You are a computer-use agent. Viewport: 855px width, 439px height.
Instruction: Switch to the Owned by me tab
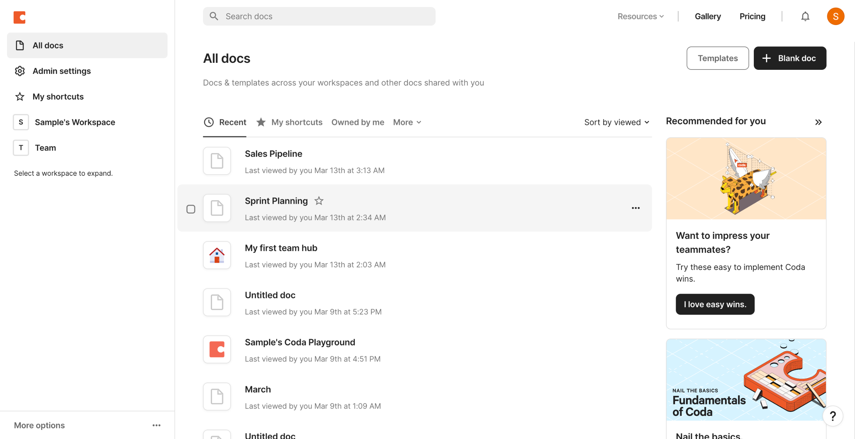tap(358, 122)
